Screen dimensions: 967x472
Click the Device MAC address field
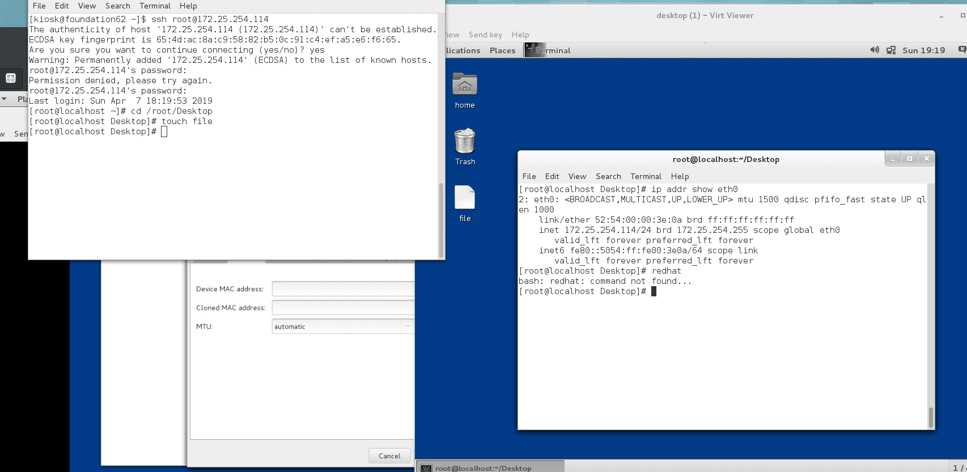point(343,289)
